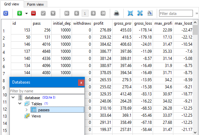
Task: Rollback changes with the gray X icon
Action: coord(53,13)
